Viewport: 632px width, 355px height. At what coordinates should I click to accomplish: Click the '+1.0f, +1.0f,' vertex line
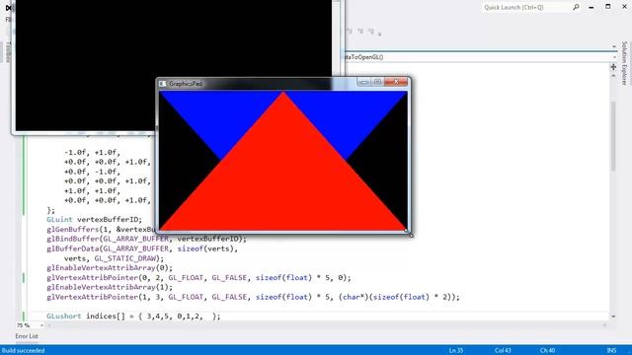(92, 190)
